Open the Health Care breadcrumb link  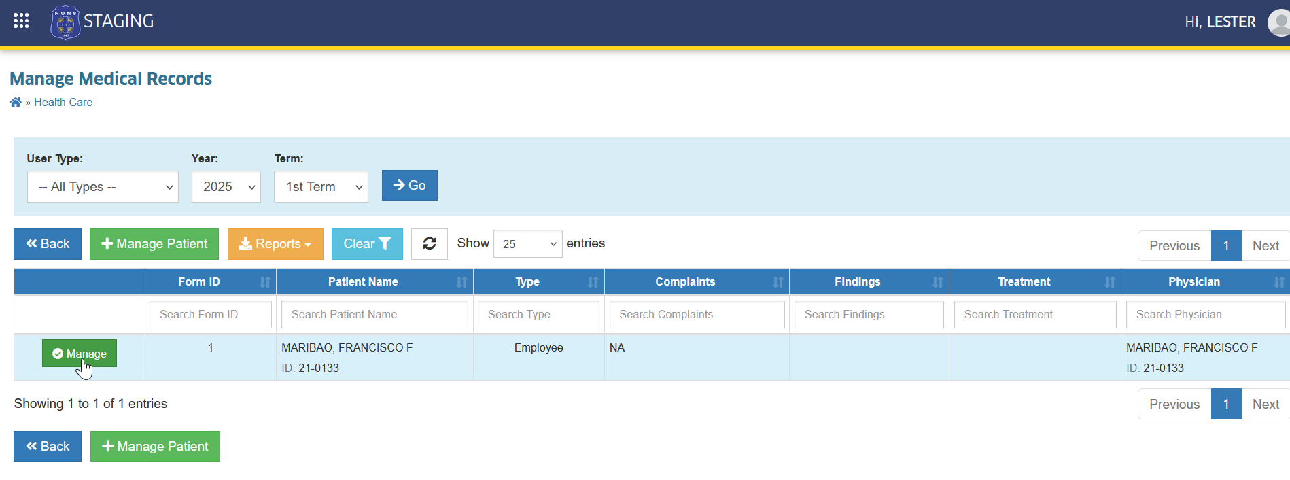point(63,102)
